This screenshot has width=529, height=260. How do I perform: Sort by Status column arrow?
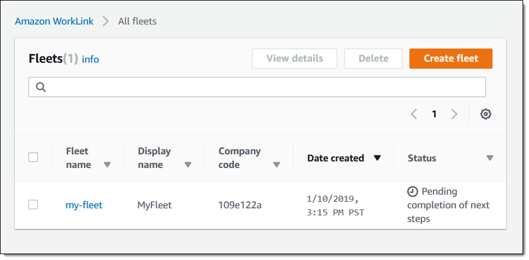pyautogui.click(x=490, y=158)
